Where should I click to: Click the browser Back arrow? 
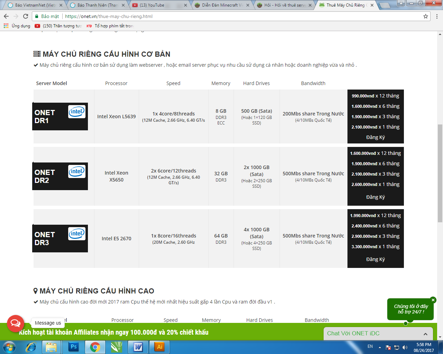6,16
